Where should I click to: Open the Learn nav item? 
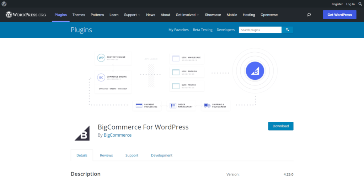[114, 15]
